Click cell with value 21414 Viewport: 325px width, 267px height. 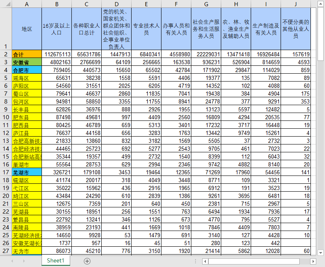[206, 251]
